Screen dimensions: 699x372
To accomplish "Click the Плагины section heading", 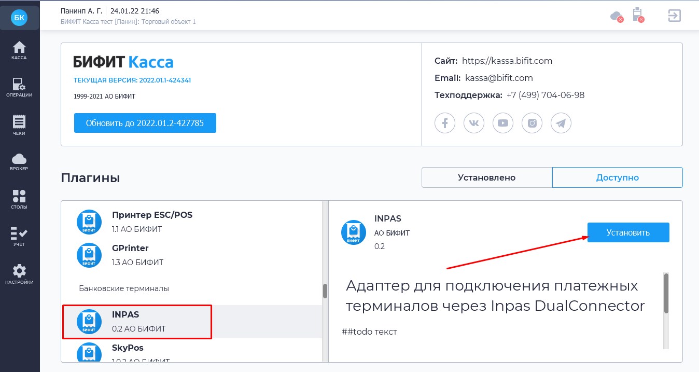I will (90, 178).
